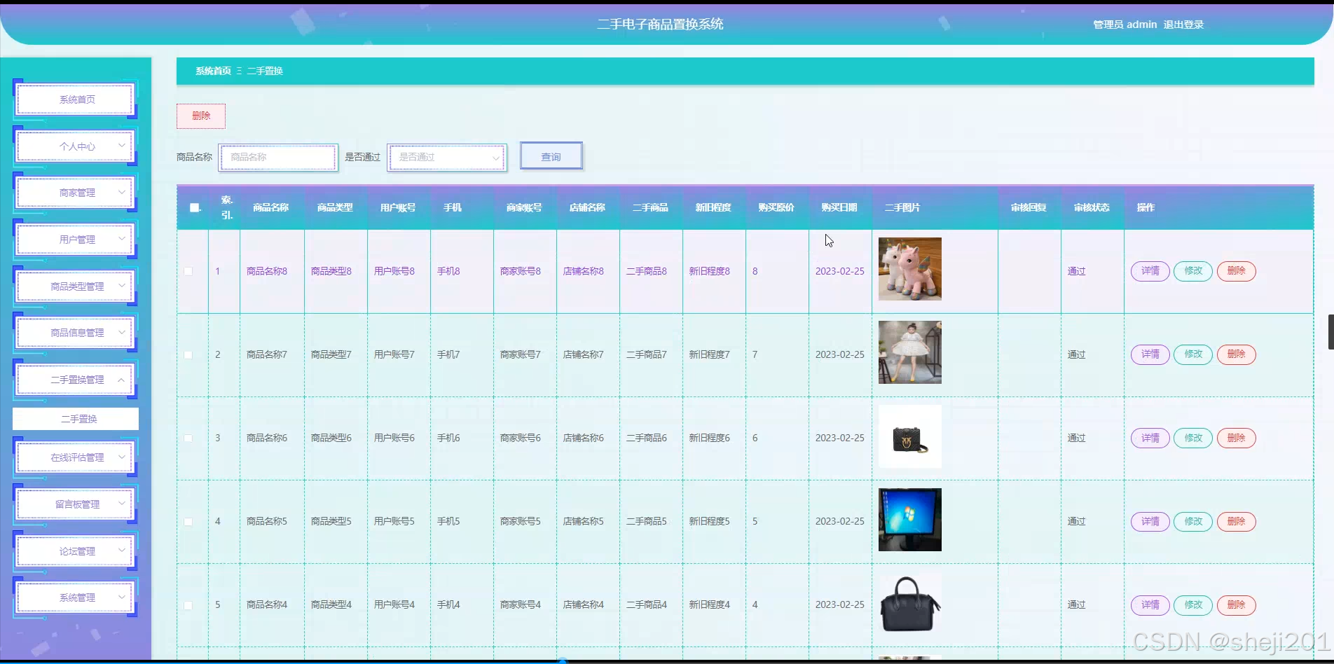Open the 是否通过 dropdown filter
This screenshot has width=1334, height=664.
[x=446, y=158]
